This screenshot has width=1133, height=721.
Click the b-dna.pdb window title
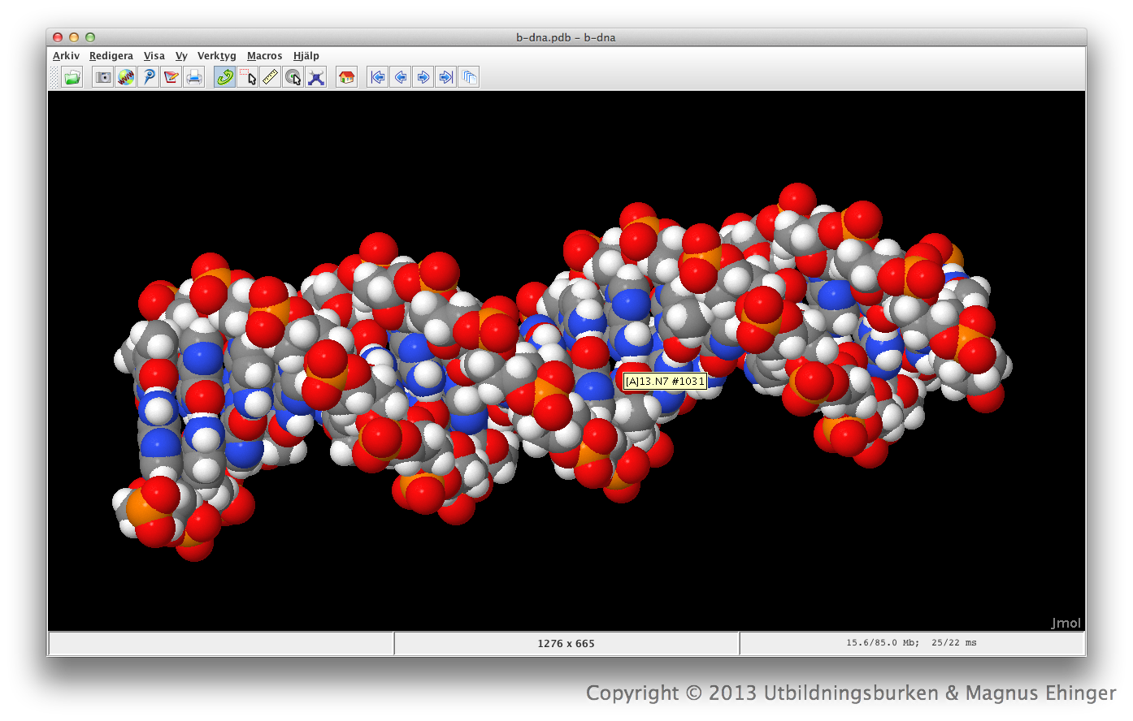pyautogui.click(x=566, y=37)
